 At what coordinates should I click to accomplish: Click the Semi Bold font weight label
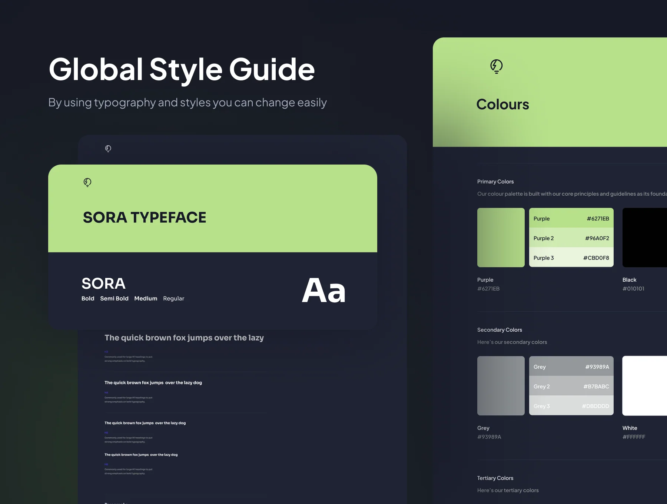tap(114, 298)
